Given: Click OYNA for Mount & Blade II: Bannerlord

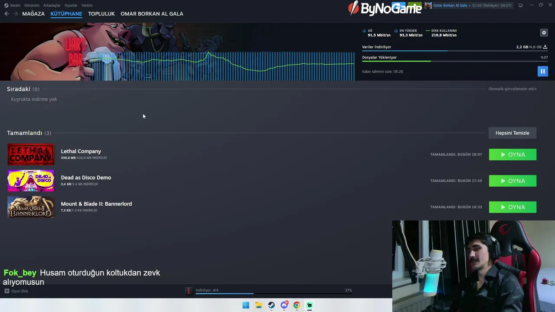Looking at the screenshot, I should 513,207.
